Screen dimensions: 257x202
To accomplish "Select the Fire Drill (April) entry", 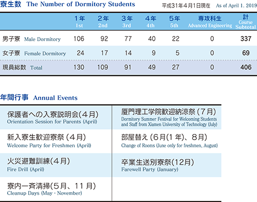I will pos(39,165).
